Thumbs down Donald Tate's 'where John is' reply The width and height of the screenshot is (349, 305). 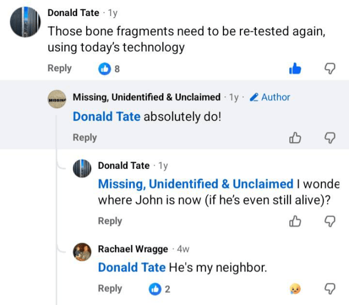pos(330,221)
